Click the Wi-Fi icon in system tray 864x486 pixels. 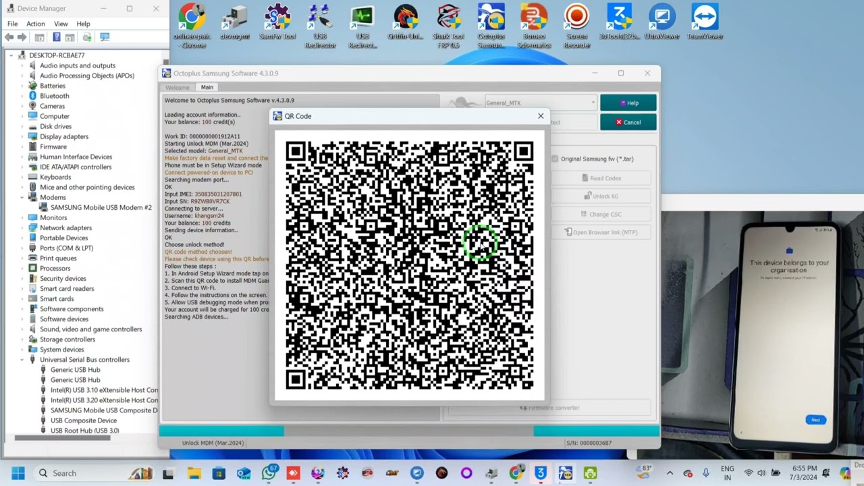coord(748,473)
